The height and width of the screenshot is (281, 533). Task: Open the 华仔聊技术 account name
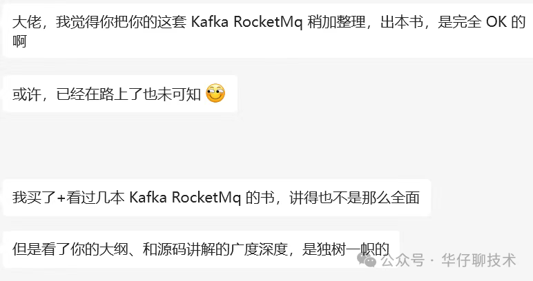479,260
